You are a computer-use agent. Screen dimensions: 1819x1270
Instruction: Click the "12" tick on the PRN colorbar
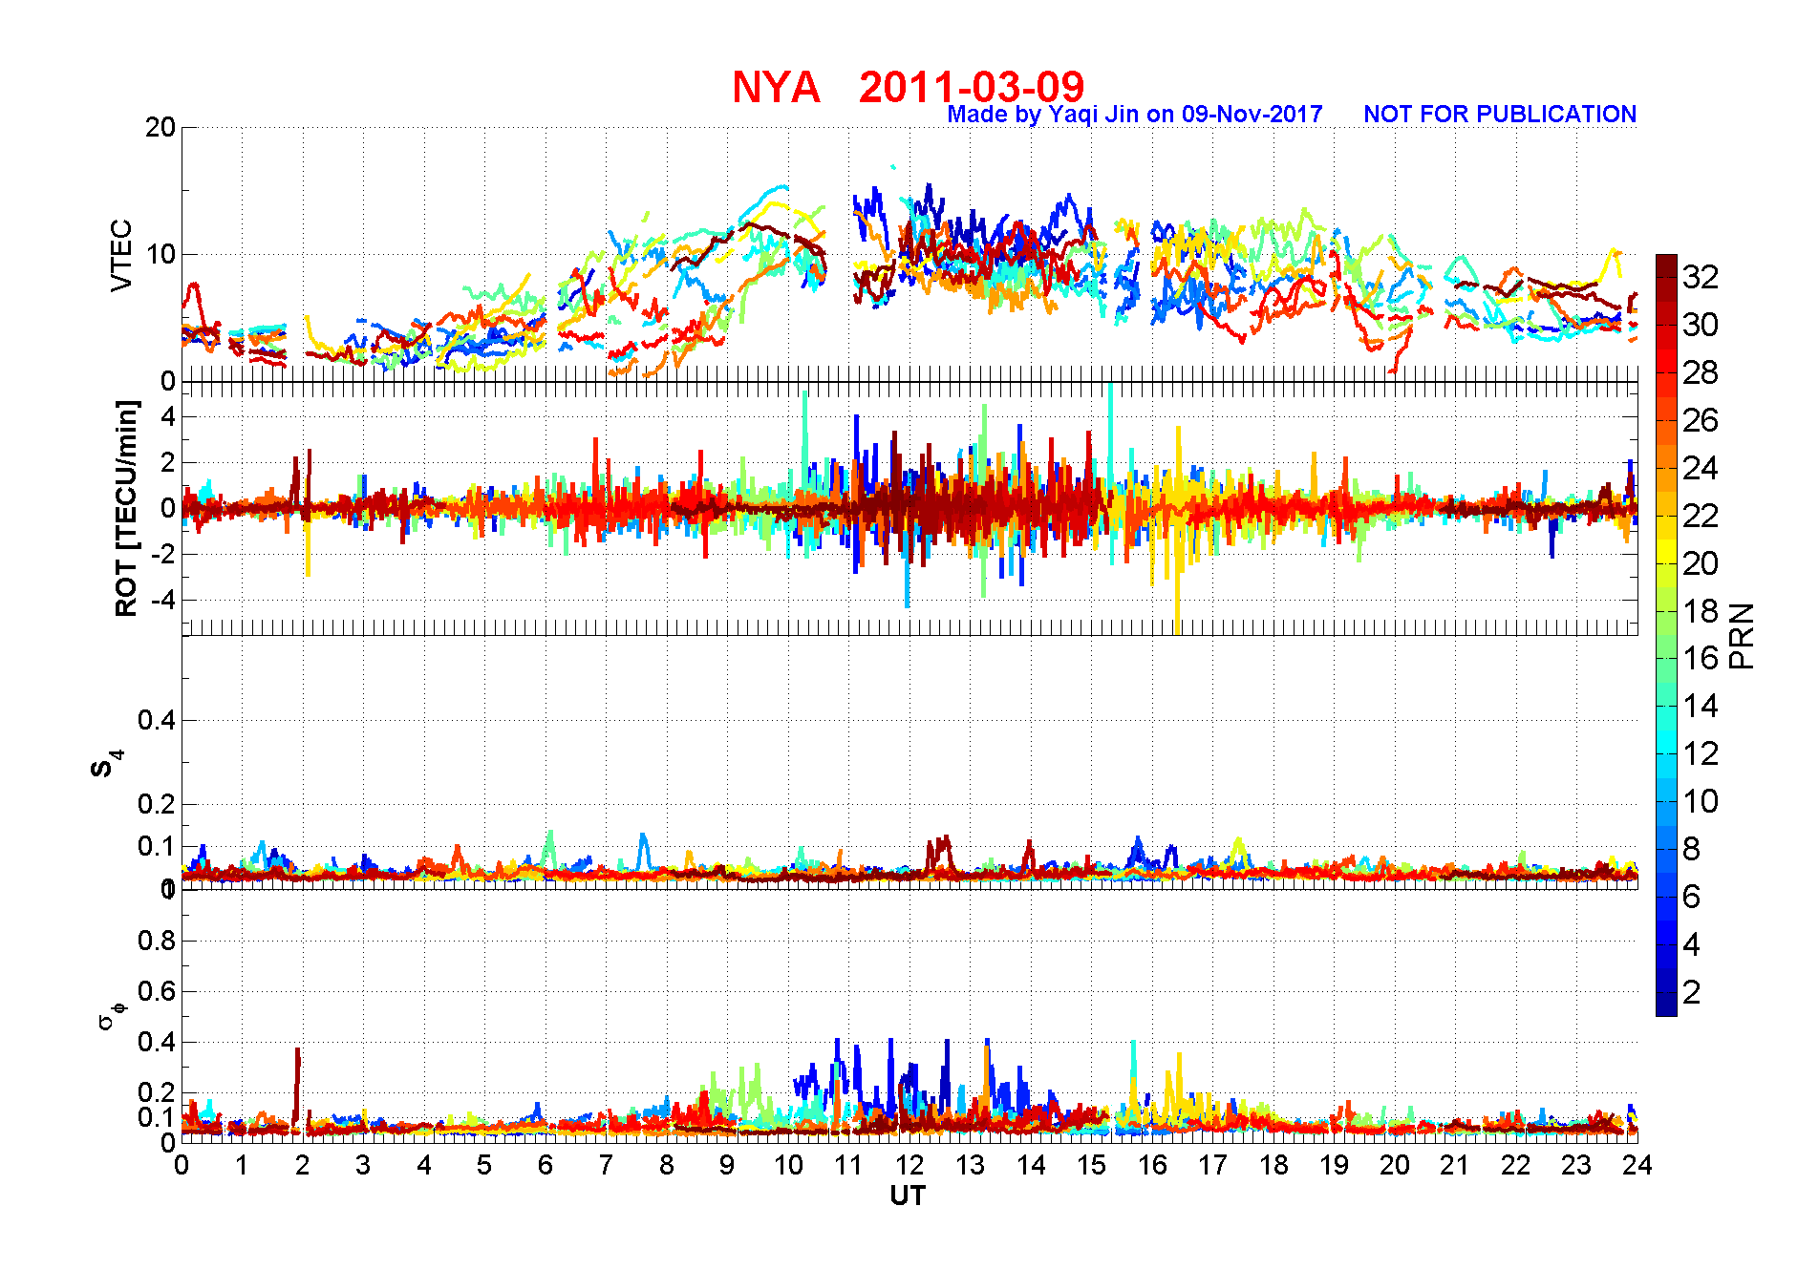pos(1700,753)
